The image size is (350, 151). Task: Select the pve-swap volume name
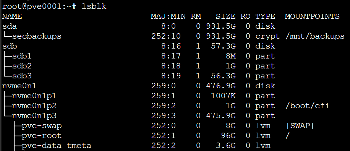tap(42, 126)
